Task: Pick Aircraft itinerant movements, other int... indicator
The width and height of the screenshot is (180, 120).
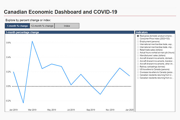Action: coord(138,64)
